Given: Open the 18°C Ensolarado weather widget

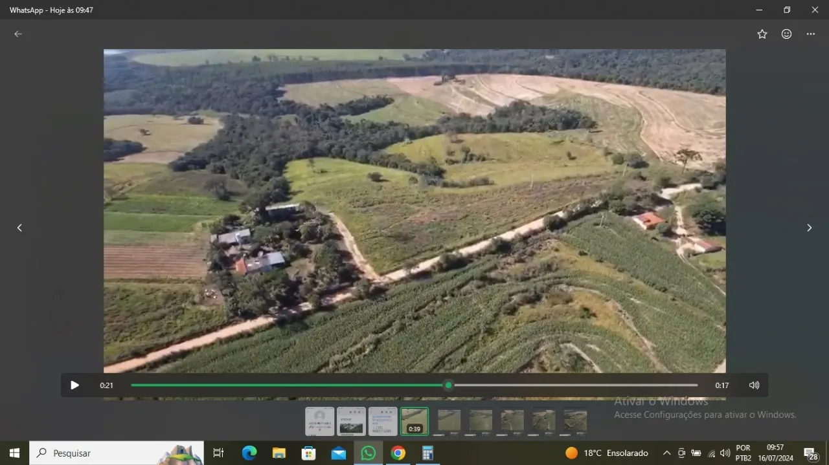Looking at the screenshot, I should 607,453.
